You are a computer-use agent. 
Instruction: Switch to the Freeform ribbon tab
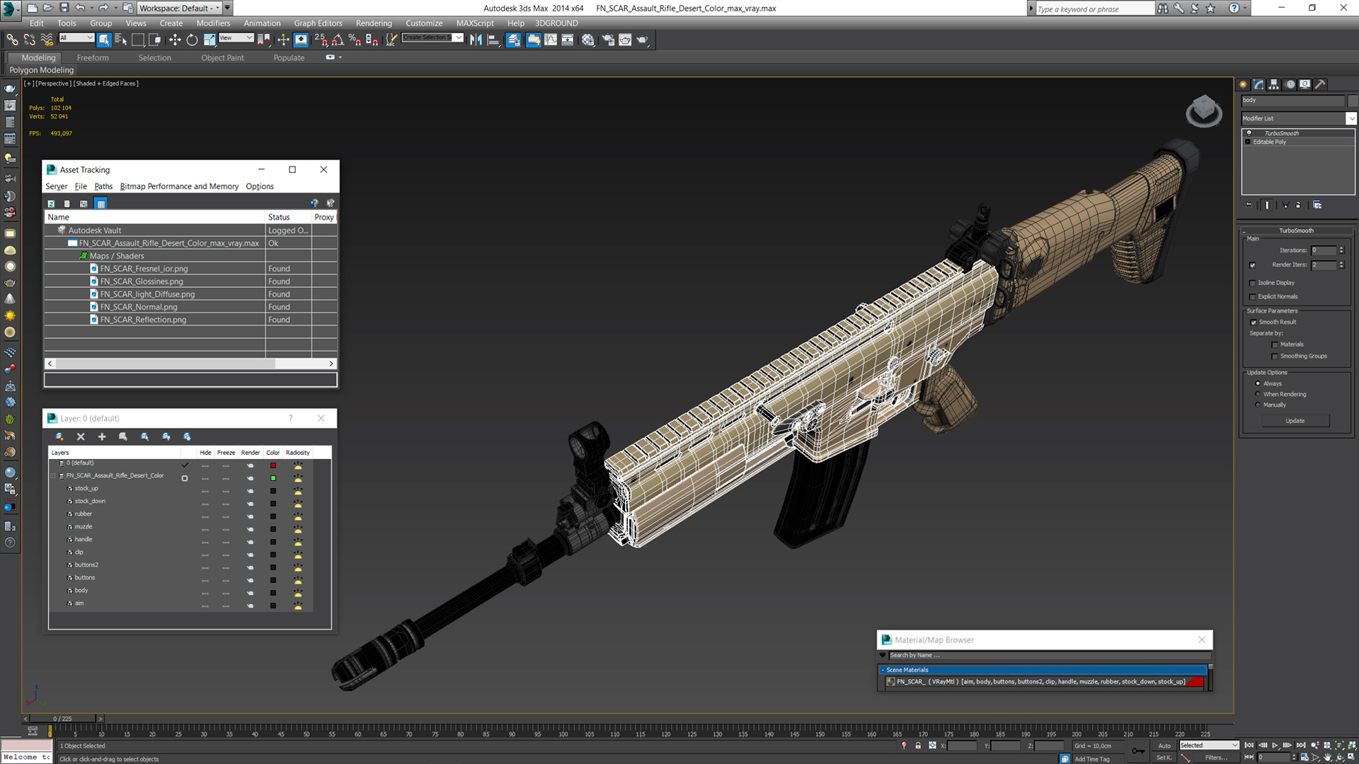tap(93, 58)
